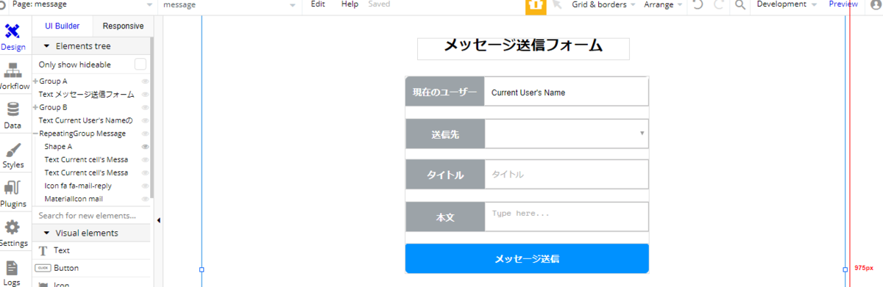
Task: Select the 送信先 label on canvas
Action: [445, 134]
